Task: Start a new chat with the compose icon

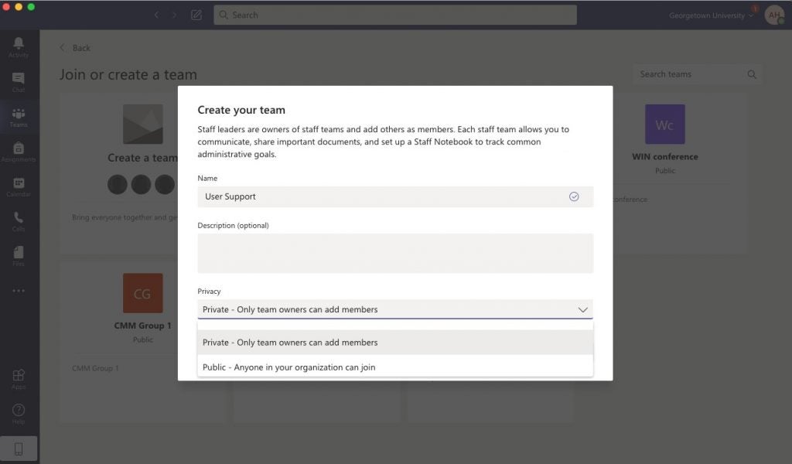Action: pos(196,14)
